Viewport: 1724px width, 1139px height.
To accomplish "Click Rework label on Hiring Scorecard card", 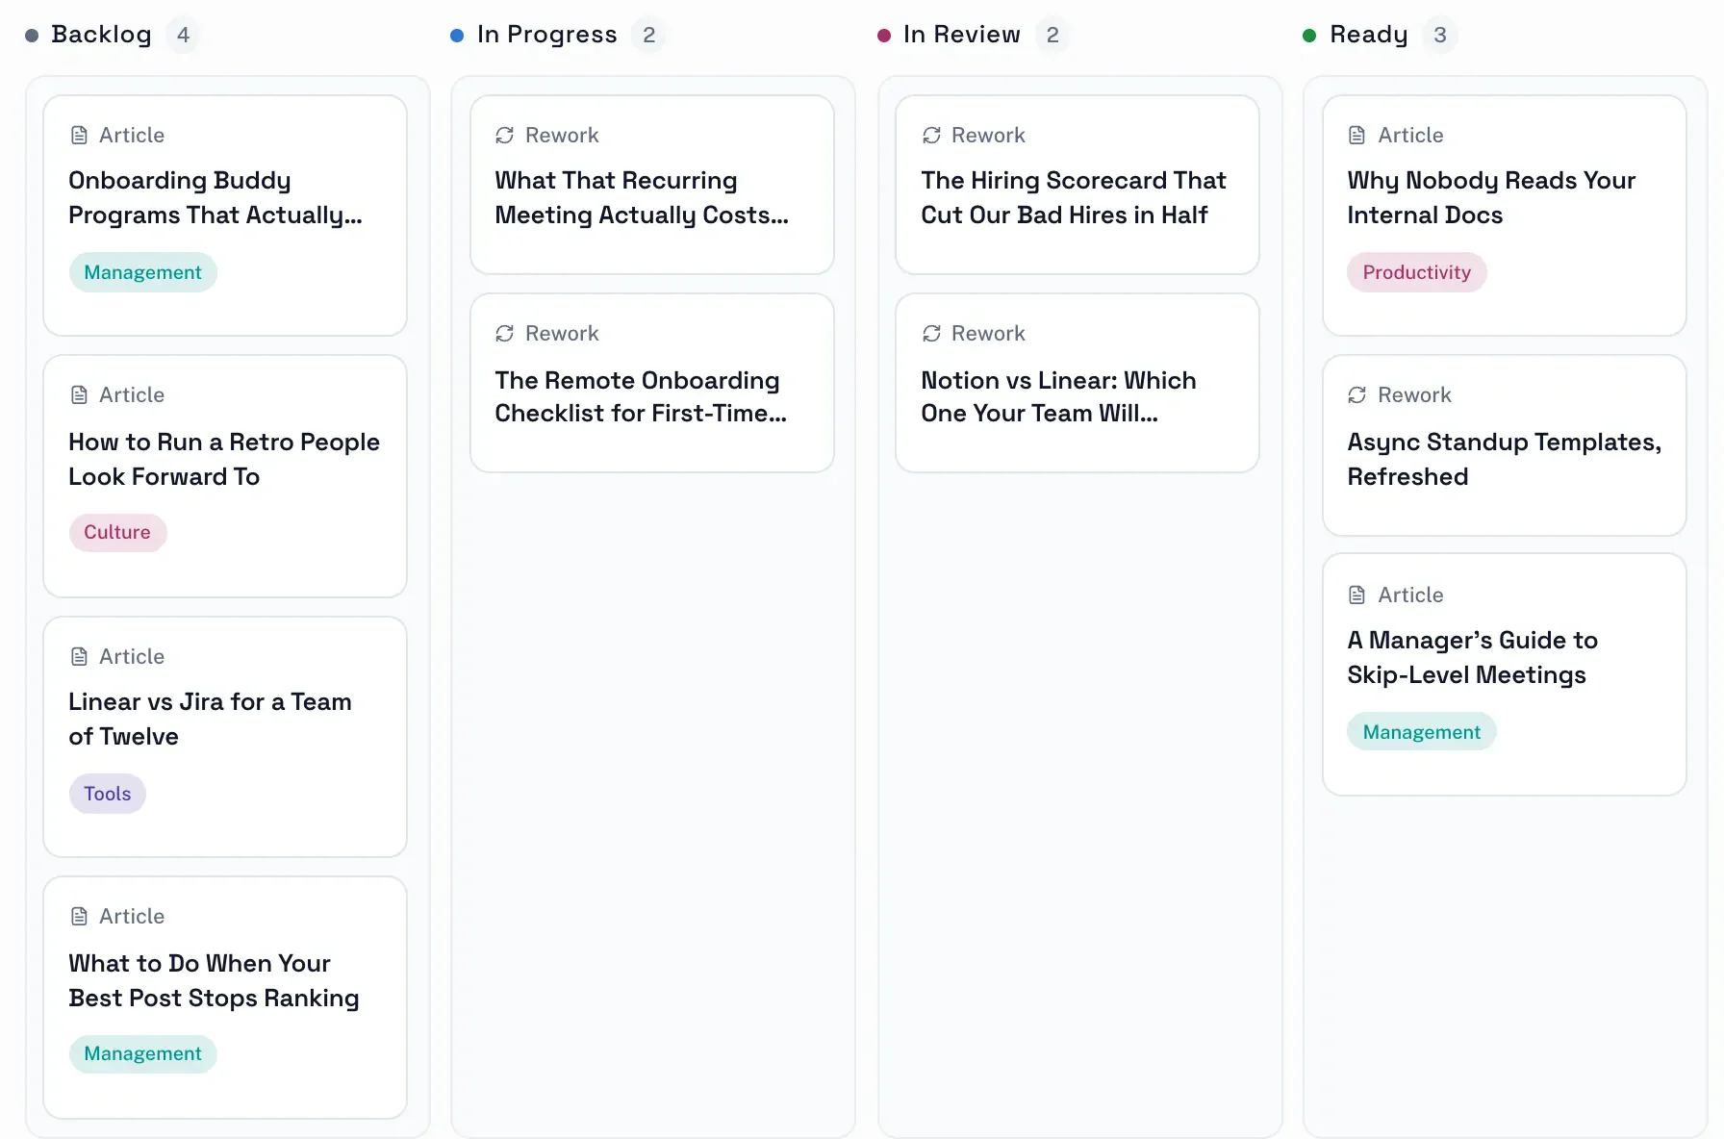I will click(x=988, y=136).
